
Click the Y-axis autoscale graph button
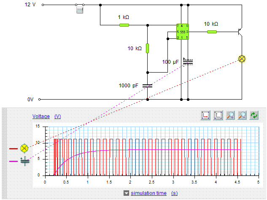tap(218, 115)
